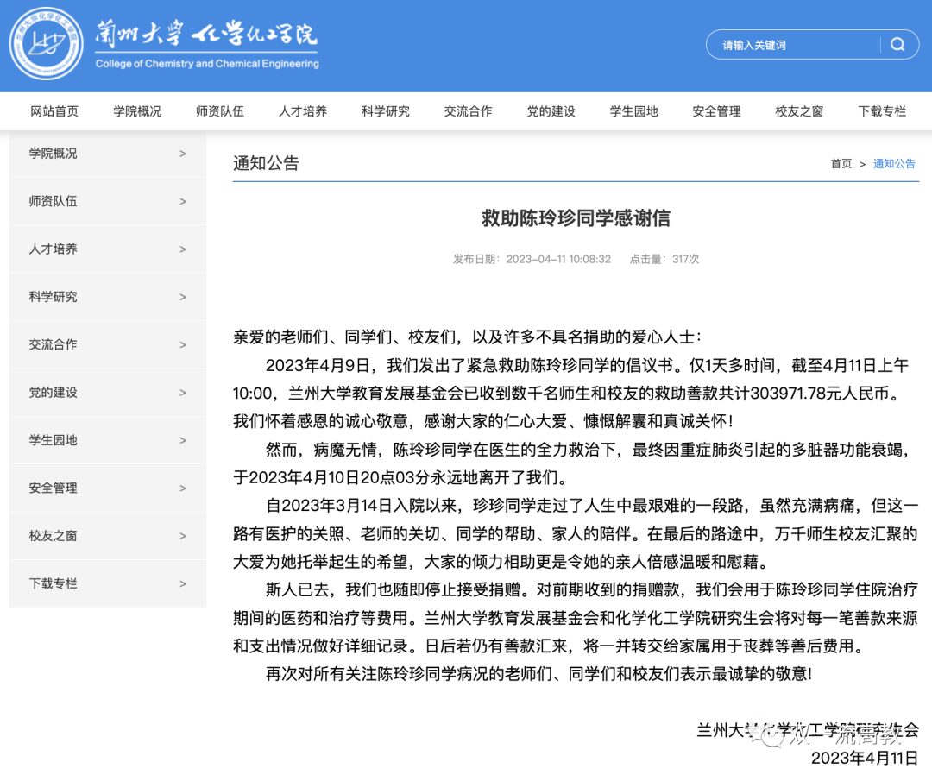Select 党的建设 in the sidebar
The image size is (932, 775).
point(108,393)
